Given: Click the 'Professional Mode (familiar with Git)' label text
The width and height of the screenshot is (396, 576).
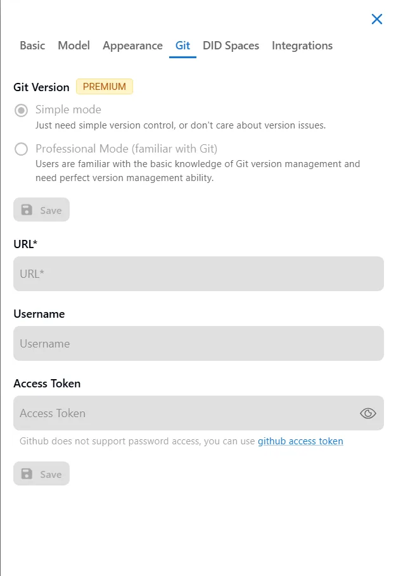Looking at the screenshot, I should click(x=127, y=149).
